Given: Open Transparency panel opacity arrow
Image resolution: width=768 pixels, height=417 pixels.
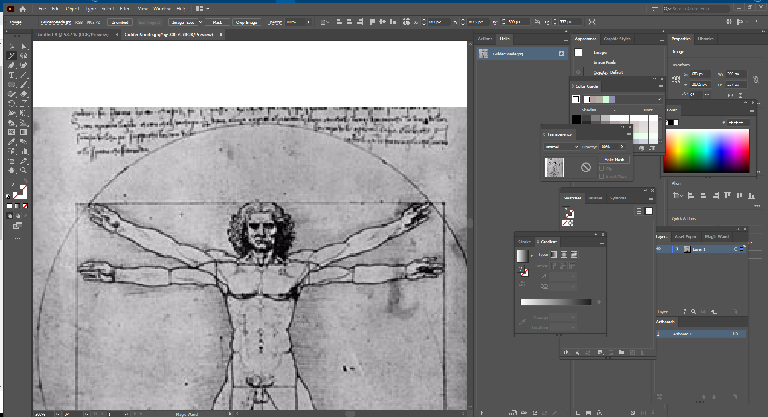Looking at the screenshot, I should point(622,147).
